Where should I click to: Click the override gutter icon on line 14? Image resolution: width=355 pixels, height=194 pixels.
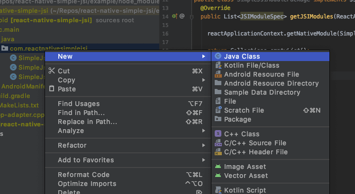pyautogui.click(x=174, y=16)
